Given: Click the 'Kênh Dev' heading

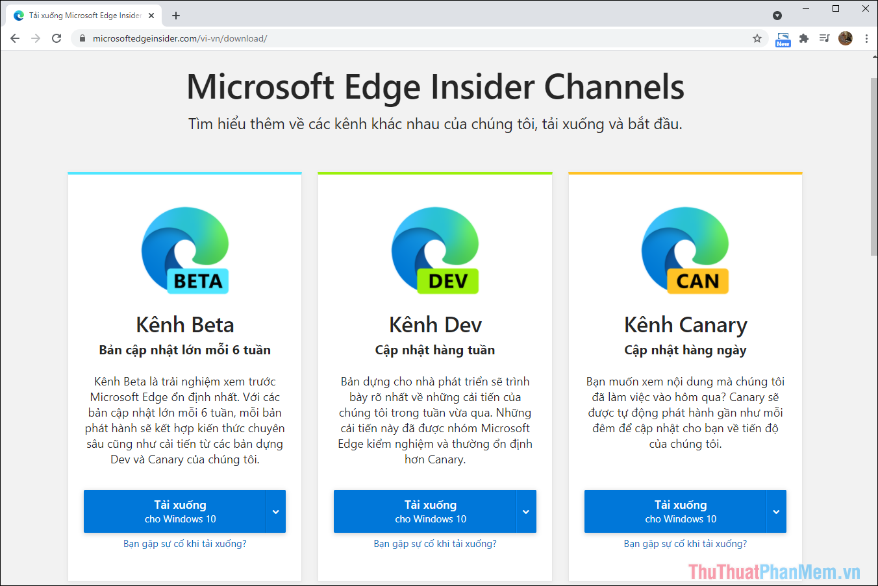Looking at the screenshot, I should [x=435, y=324].
